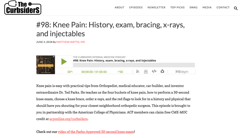Skip forward 30 seconds in the player
240x138 pixels.
[120, 72]
